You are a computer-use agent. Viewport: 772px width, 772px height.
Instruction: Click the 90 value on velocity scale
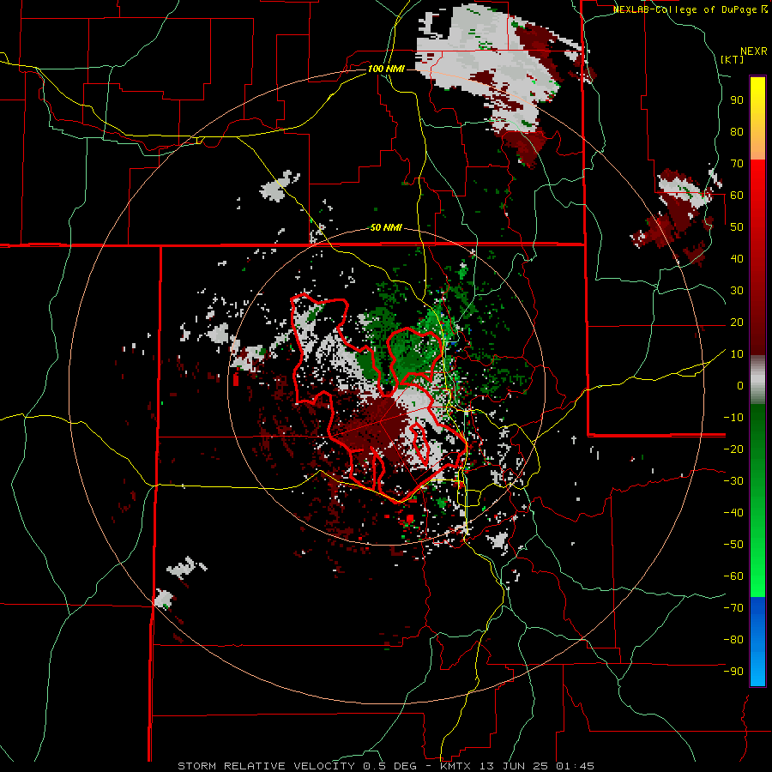[x=737, y=100]
